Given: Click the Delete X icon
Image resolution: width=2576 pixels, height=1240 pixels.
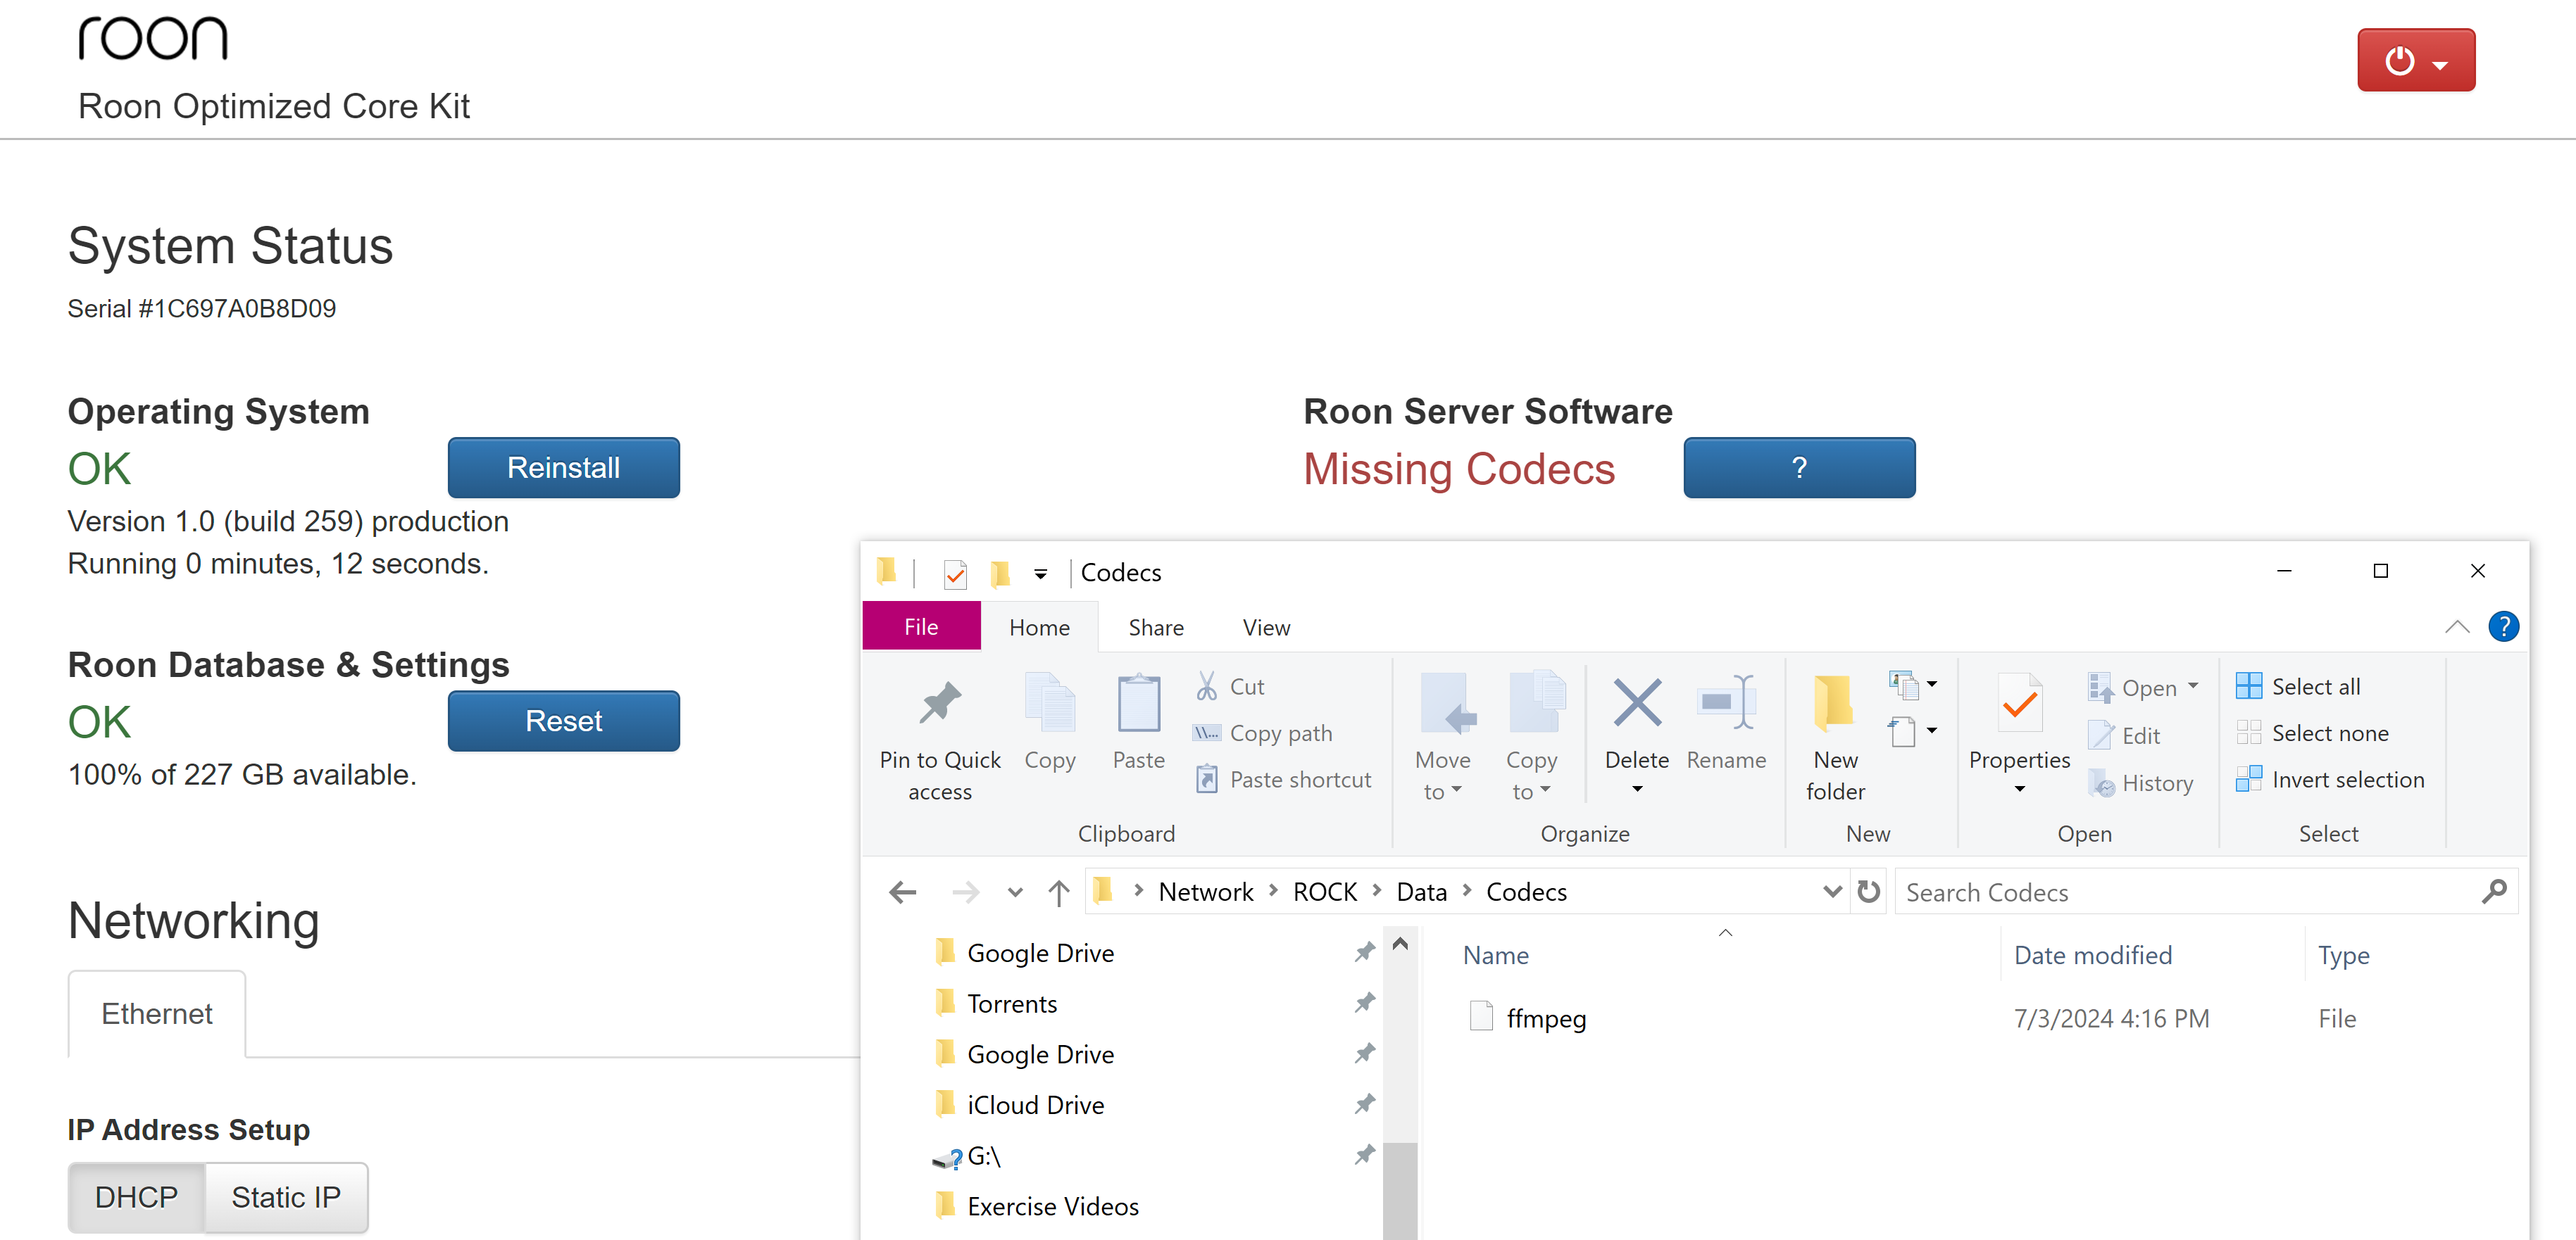Looking at the screenshot, I should (1636, 702).
